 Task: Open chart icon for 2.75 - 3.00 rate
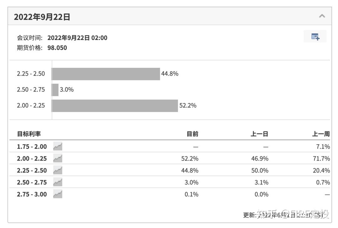[x=58, y=194]
